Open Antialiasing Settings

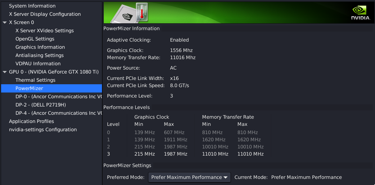coord(40,56)
